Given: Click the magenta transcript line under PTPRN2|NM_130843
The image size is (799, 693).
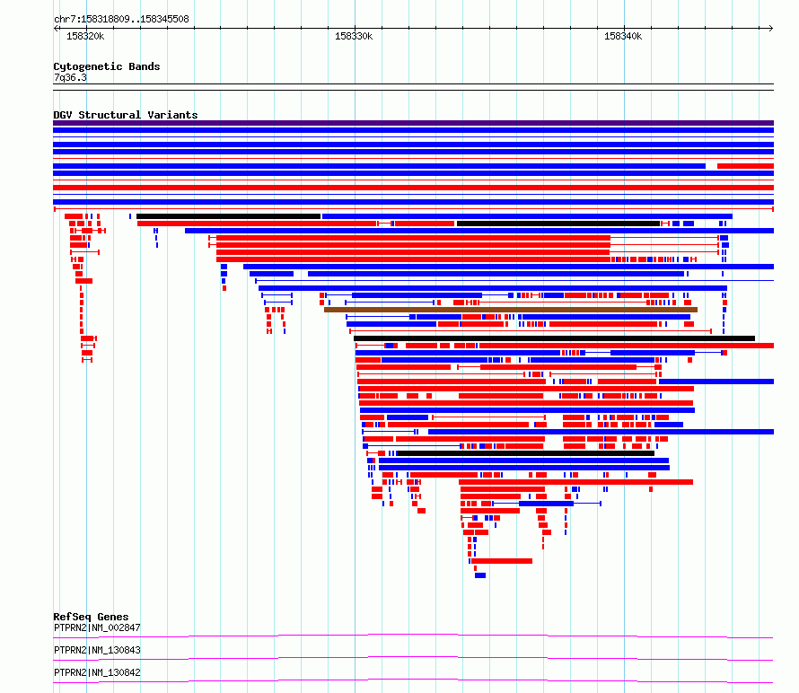Looking at the screenshot, I should 413,658.
